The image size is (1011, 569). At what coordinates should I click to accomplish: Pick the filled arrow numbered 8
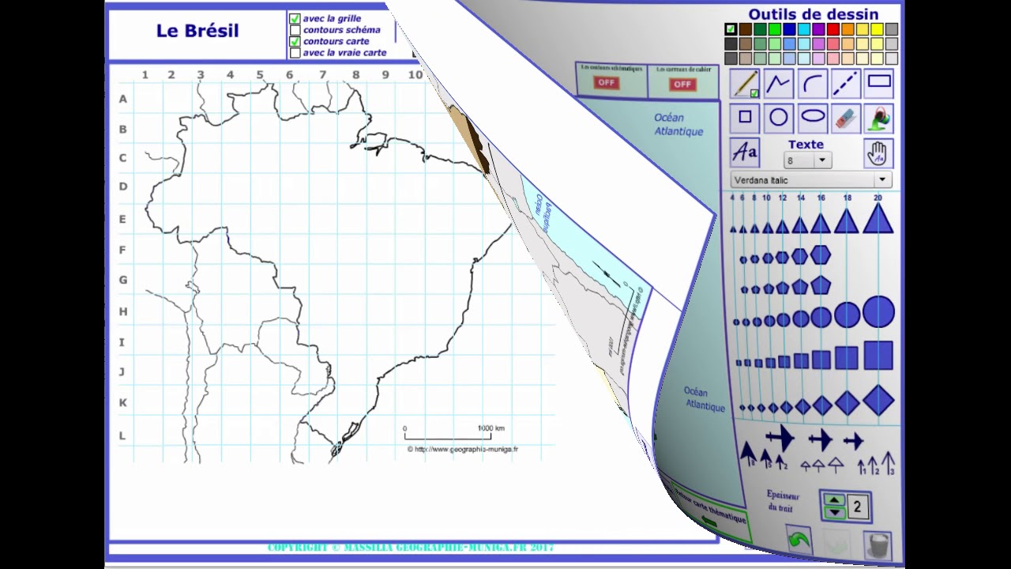click(747, 453)
